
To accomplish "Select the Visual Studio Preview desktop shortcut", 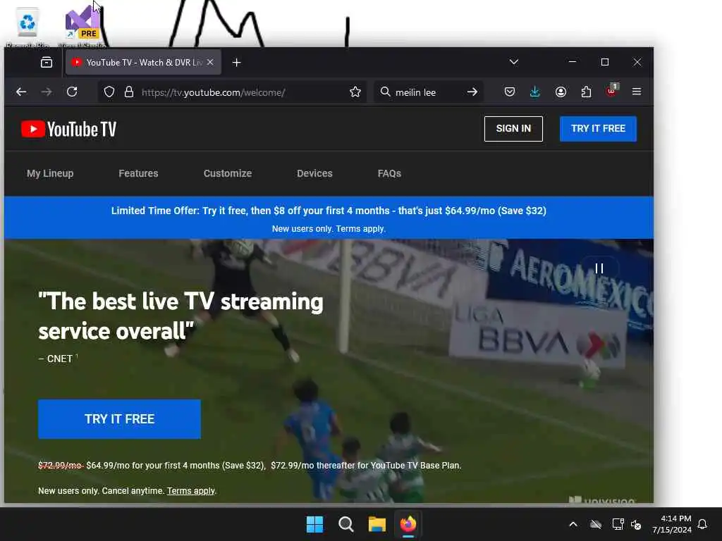I will click(82, 25).
